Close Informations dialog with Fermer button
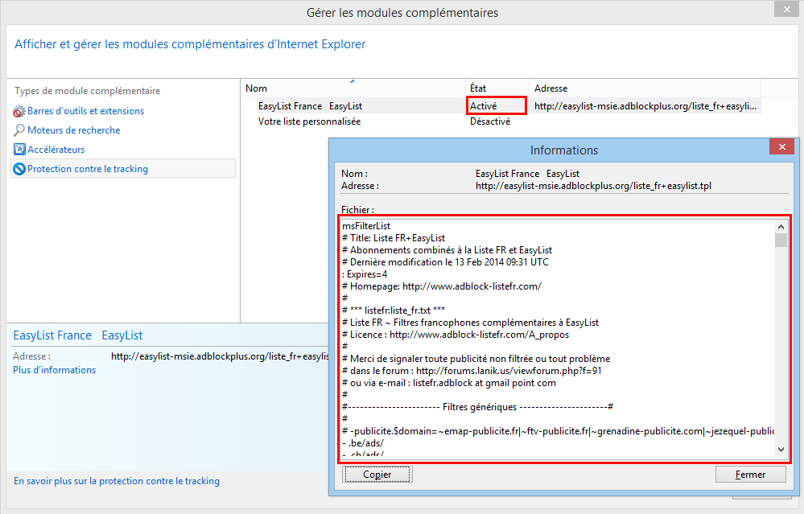804x514 pixels. pos(750,475)
